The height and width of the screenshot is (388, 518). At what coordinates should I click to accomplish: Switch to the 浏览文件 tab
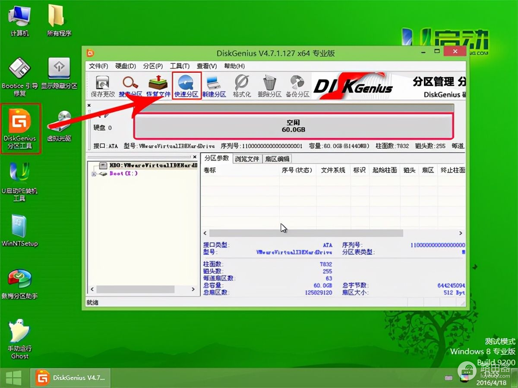click(247, 159)
